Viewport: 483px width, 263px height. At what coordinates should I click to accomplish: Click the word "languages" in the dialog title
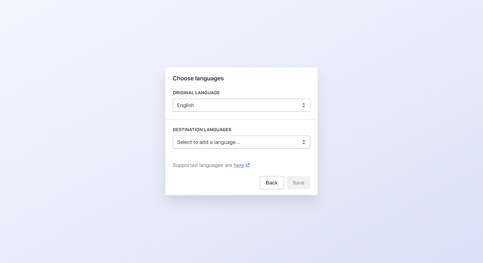209,78
